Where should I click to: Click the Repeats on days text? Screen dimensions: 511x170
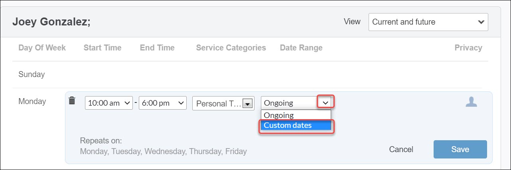(x=163, y=151)
